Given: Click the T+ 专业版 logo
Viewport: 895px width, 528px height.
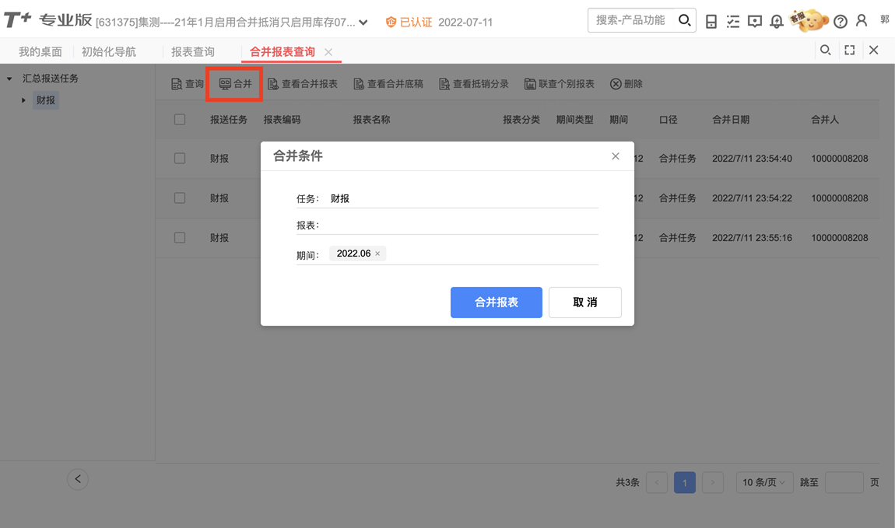Looking at the screenshot, I should coord(48,20).
